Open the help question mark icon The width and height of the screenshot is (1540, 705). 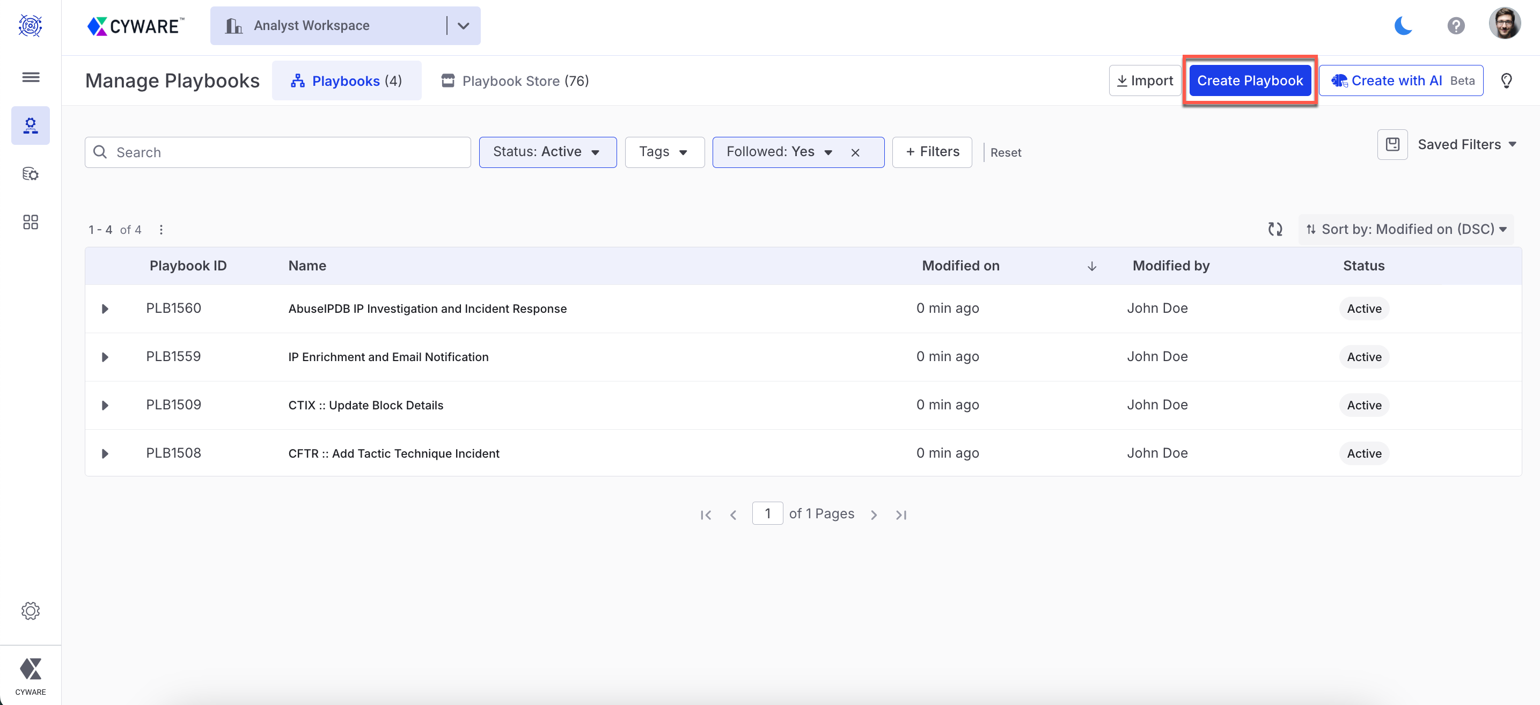(x=1456, y=26)
